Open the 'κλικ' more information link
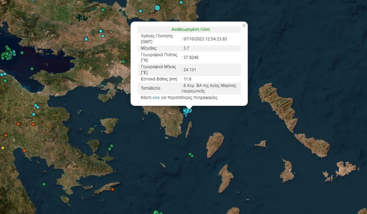367x214 pixels. coord(156,97)
